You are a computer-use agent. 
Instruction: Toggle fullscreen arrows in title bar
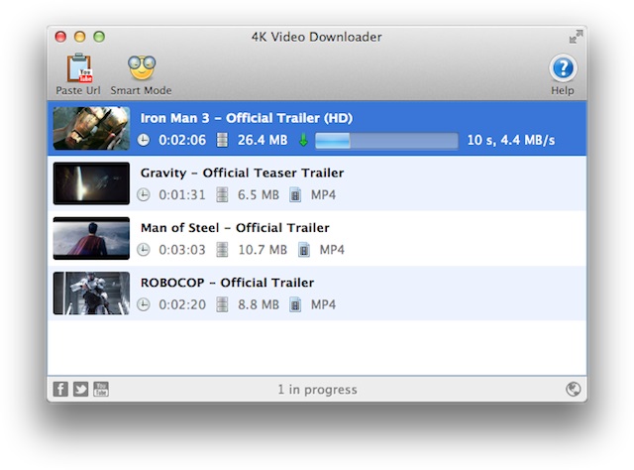576,37
